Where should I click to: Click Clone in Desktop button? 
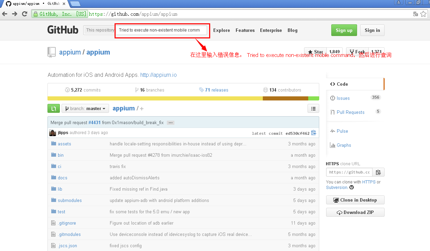(355, 200)
